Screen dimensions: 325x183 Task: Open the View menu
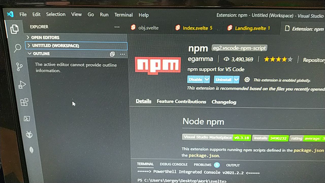(x=76, y=14)
